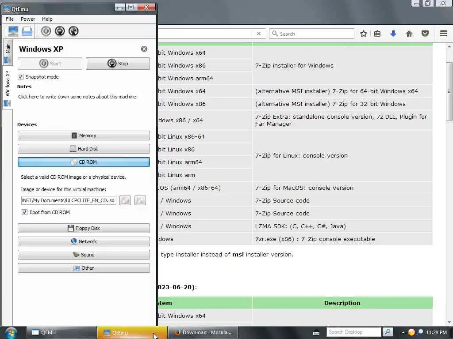Click the taskbar on-screen keyboard icon
Image resolution: width=453 pixels, height=339 pixels.
pos(316,333)
